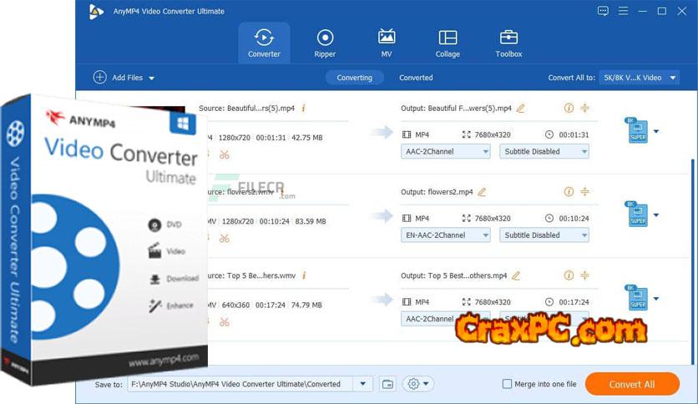Click the split icon beside the first output
698x404 pixels.
click(x=584, y=109)
